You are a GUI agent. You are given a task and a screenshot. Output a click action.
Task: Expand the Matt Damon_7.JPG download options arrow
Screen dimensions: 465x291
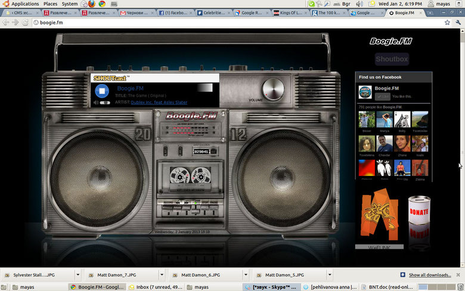(162, 275)
